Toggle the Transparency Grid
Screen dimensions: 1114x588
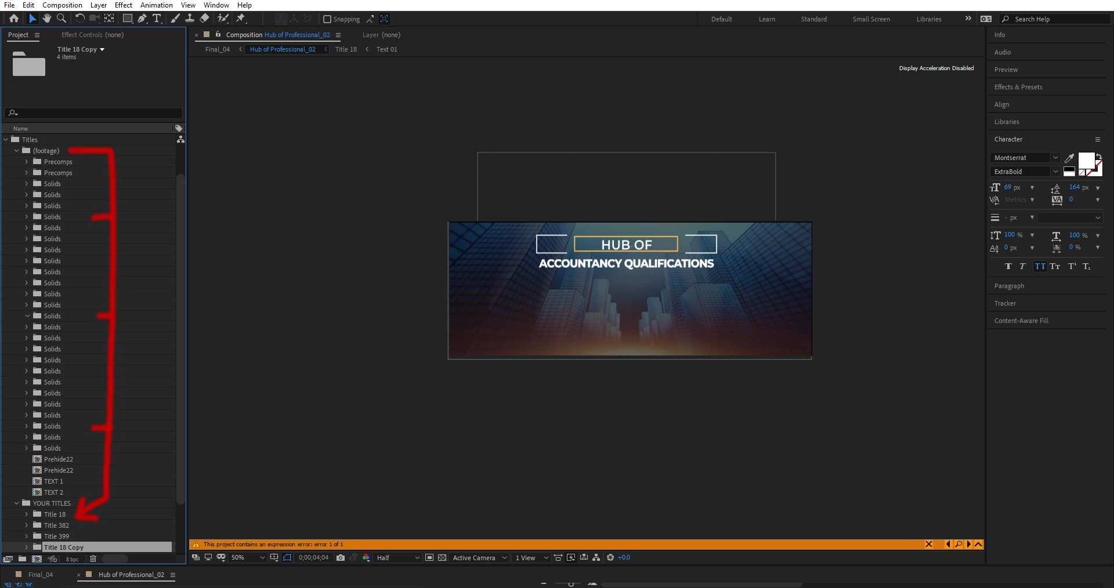[442, 558]
